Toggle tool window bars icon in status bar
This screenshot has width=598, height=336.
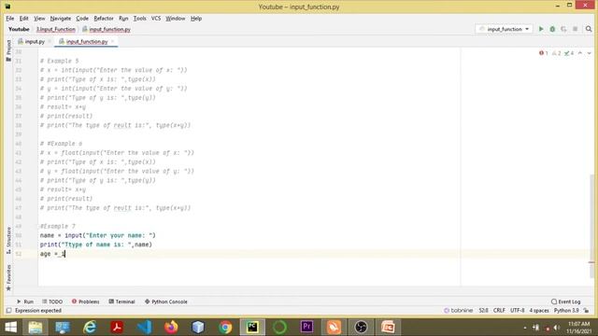point(8,311)
